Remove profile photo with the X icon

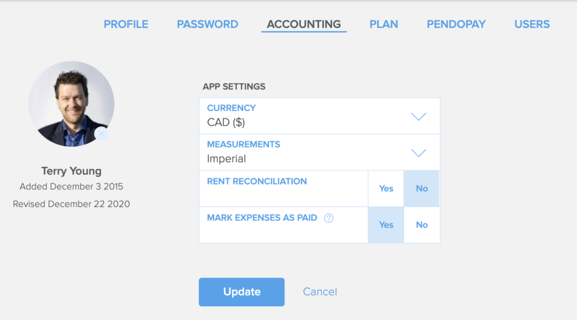click(101, 134)
